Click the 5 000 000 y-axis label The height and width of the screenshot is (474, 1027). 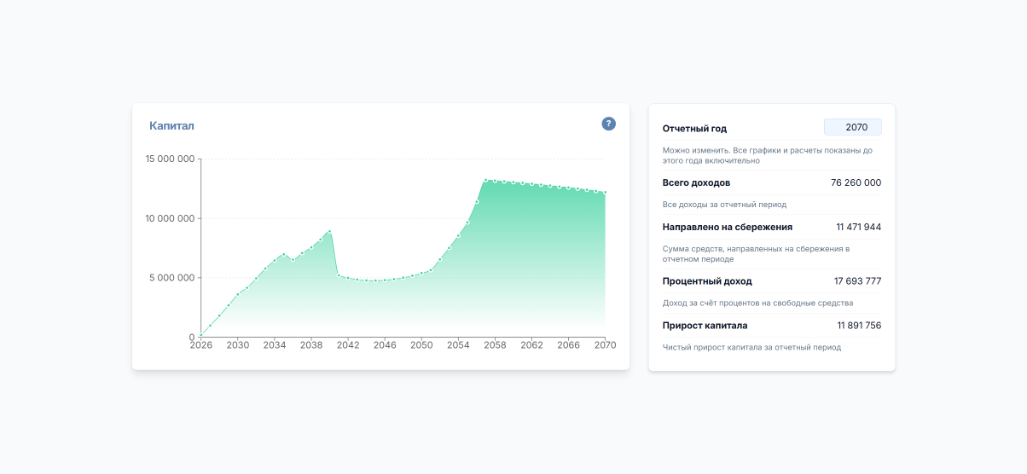[172, 278]
